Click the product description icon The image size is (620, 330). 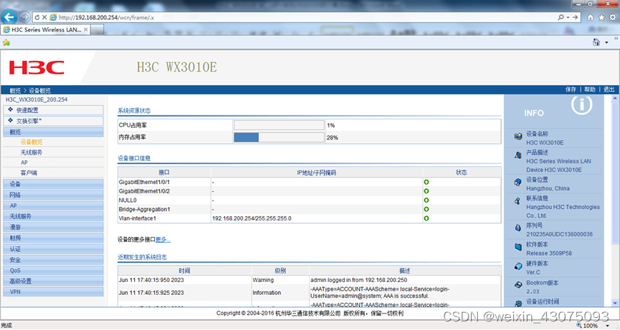[518, 155]
